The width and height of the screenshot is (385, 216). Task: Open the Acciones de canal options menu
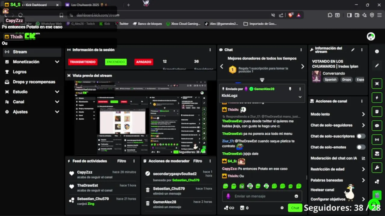(x=362, y=101)
